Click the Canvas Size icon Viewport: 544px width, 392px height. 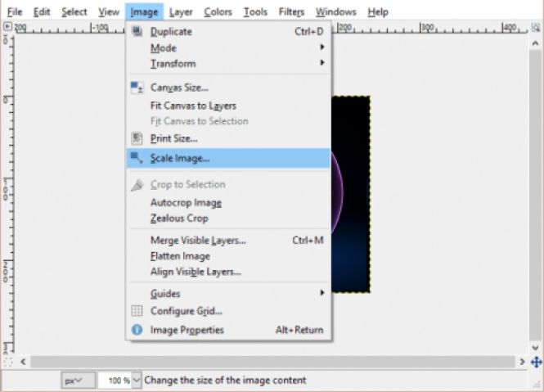click(x=137, y=88)
